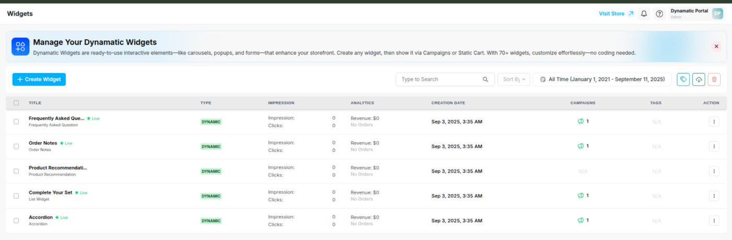Click the magnifier search icon
732x240 pixels.
click(x=486, y=79)
